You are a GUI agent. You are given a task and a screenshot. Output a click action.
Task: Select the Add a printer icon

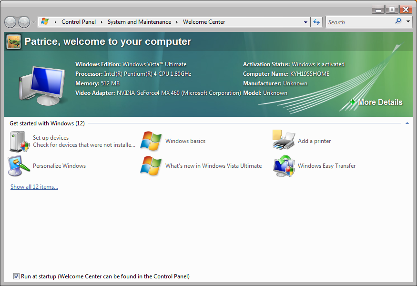click(284, 140)
